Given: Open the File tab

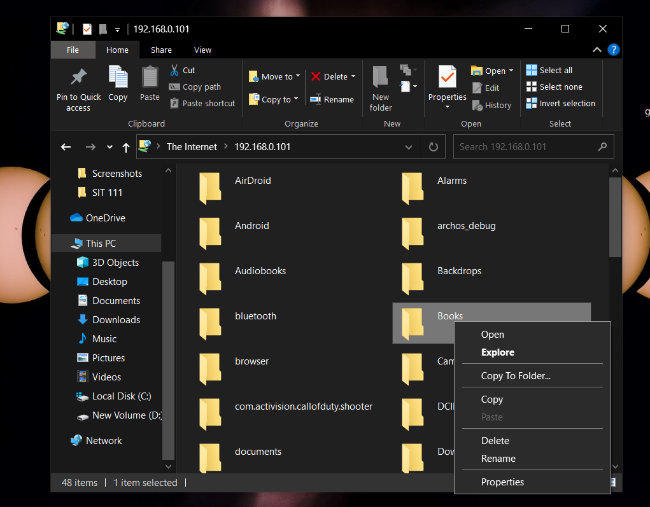Looking at the screenshot, I should coord(73,50).
